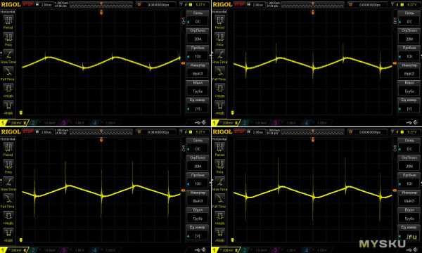Toggle channel 1 yellow tab in lower-right scope

click(x=226, y=249)
